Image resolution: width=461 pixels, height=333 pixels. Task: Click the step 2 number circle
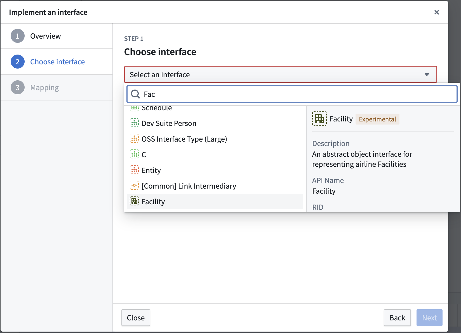click(18, 62)
